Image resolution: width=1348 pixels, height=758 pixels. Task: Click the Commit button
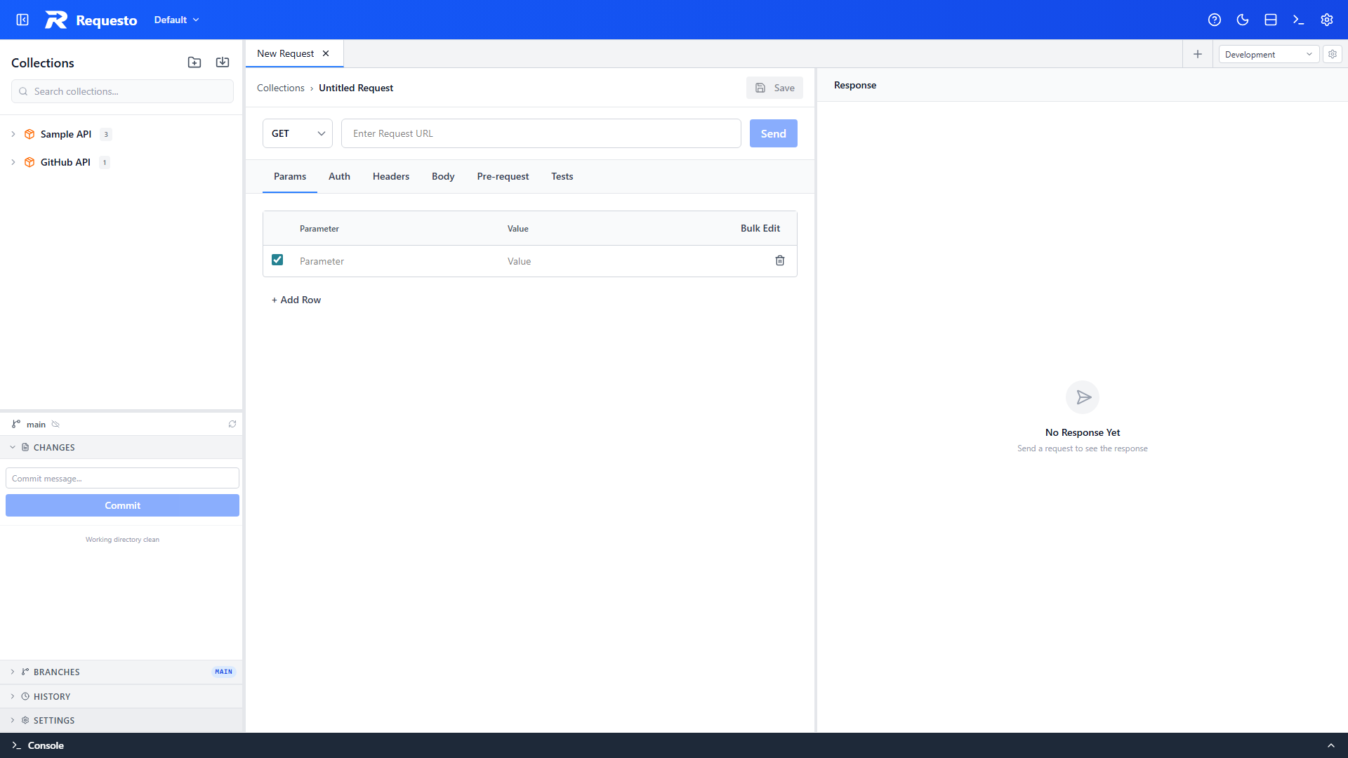[x=122, y=505]
